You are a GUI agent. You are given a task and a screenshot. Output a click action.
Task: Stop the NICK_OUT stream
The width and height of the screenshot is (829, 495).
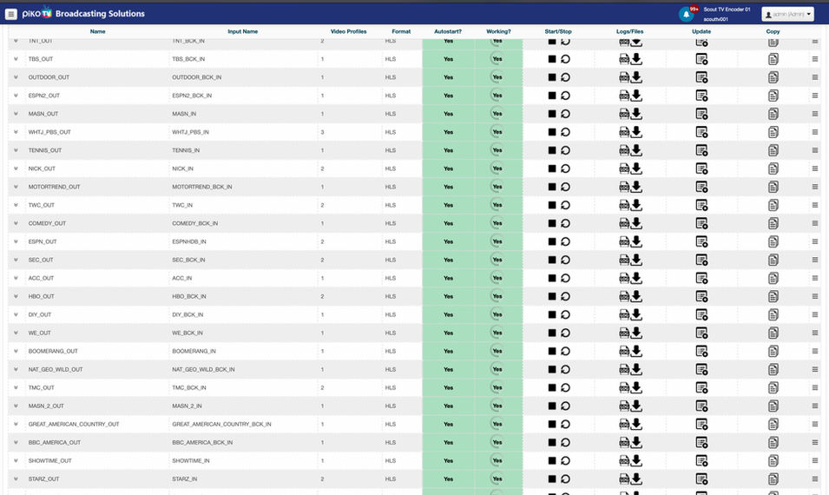pyautogui.click(x=552, y=168)
